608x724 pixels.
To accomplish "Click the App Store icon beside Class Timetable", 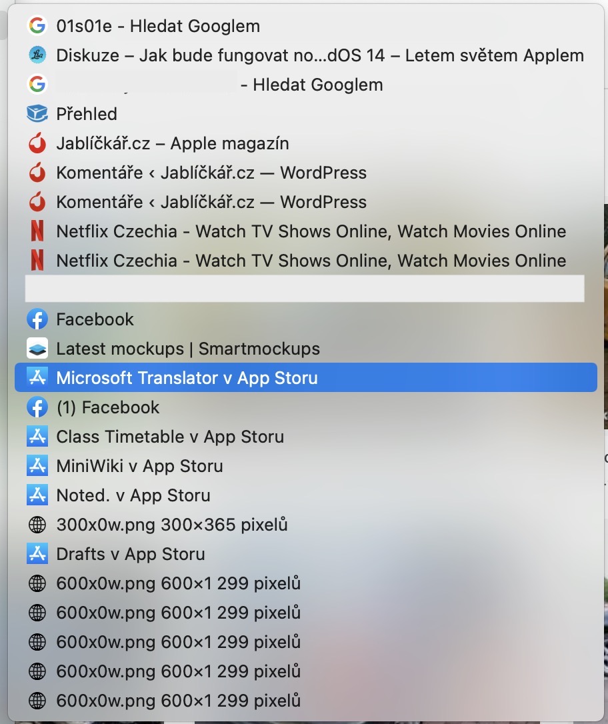I will click(x=37, y=437).
